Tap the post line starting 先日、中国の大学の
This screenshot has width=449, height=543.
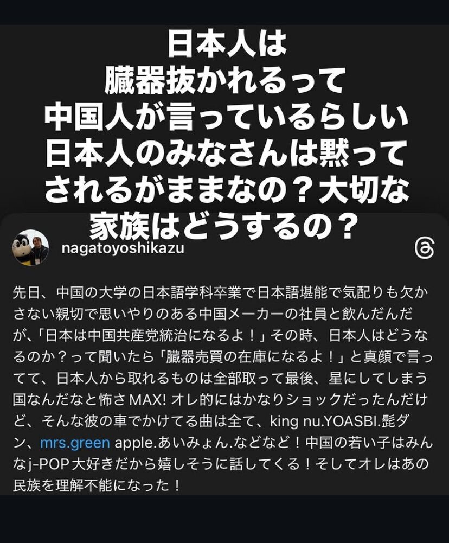(x=221, y=293)
